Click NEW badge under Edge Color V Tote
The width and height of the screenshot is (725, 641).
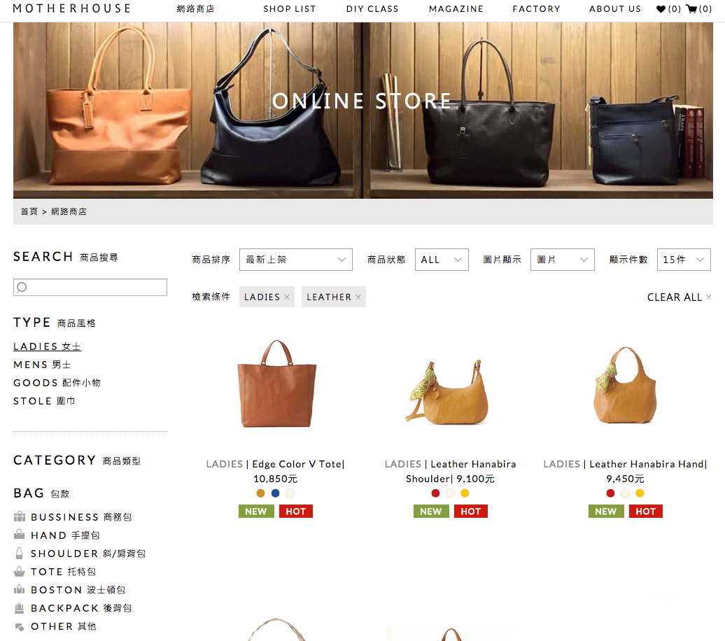click(256, 511)
